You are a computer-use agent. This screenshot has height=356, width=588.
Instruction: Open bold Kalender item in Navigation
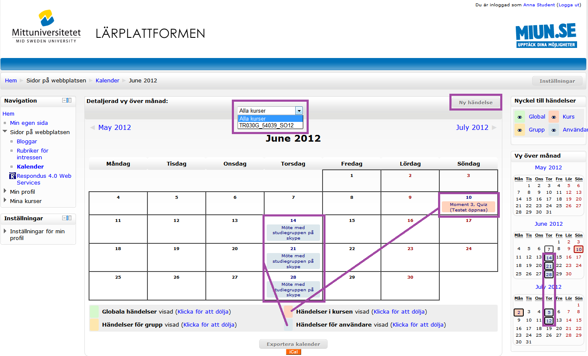pyautogui.click(x=30, y=166)
